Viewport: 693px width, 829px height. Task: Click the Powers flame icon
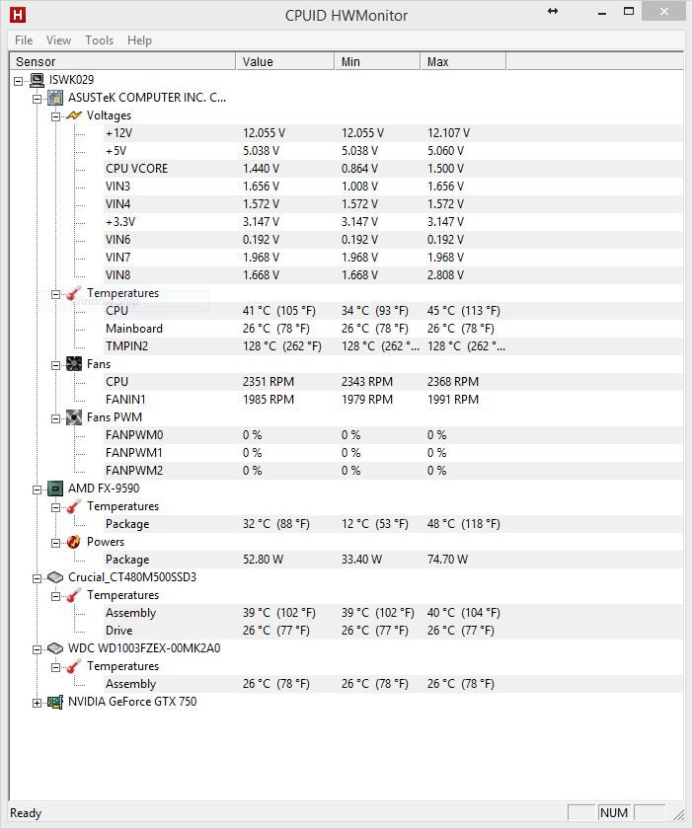pos(74,542)
